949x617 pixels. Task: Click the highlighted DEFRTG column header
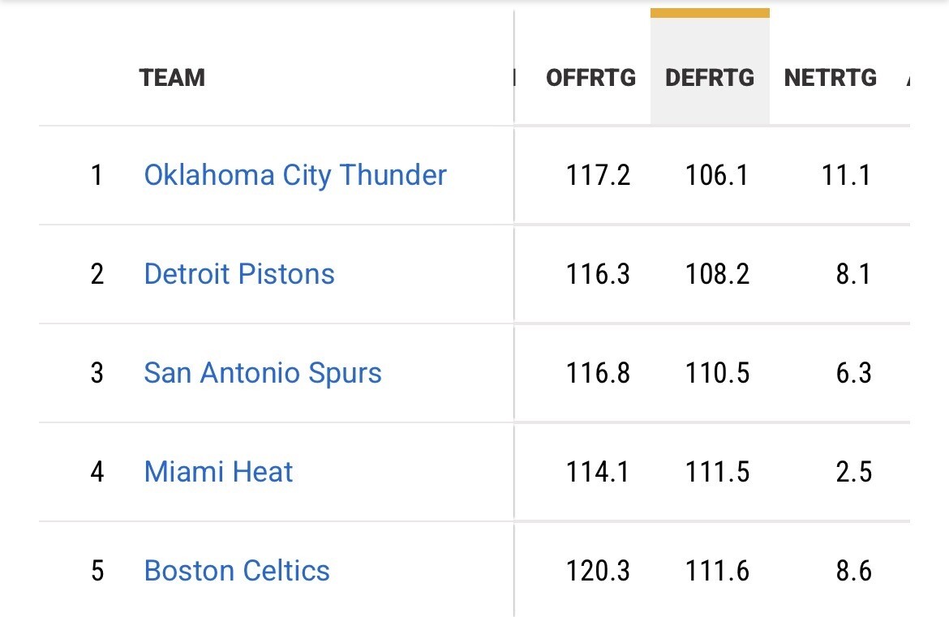coord(710,78)
